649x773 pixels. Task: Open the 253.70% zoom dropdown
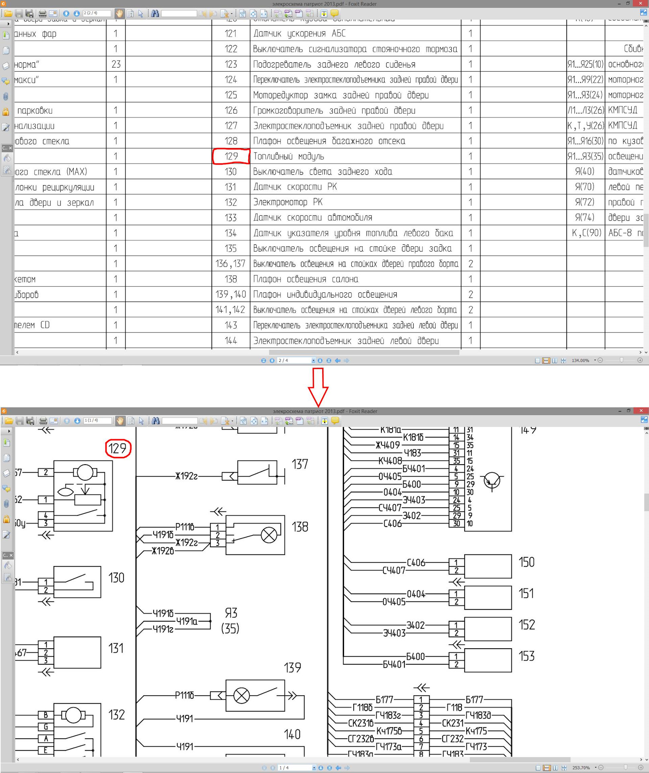(x=595, y=767)
